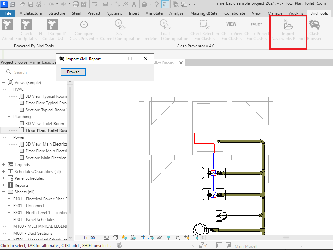Collapse the Plumbing views group
Viewport: 333px width, 250px height.
[10, 117]
